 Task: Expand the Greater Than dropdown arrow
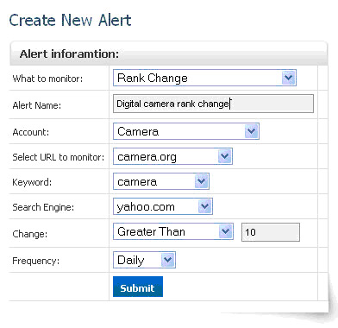(x=225, y=231)
